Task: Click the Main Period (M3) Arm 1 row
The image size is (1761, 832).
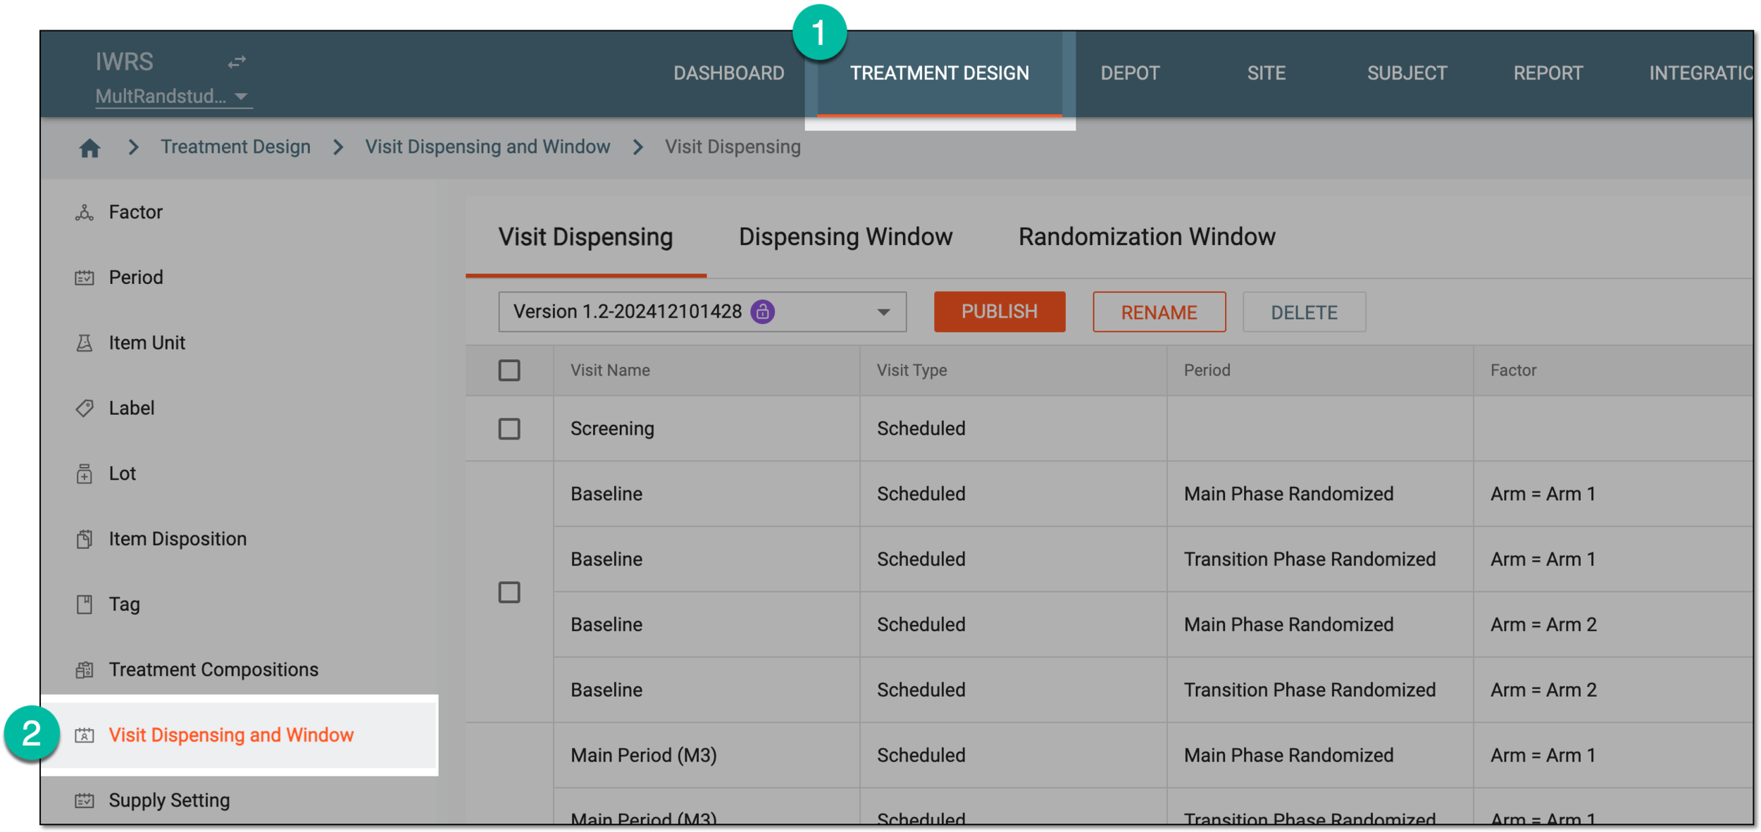Action: [1152, 756]
